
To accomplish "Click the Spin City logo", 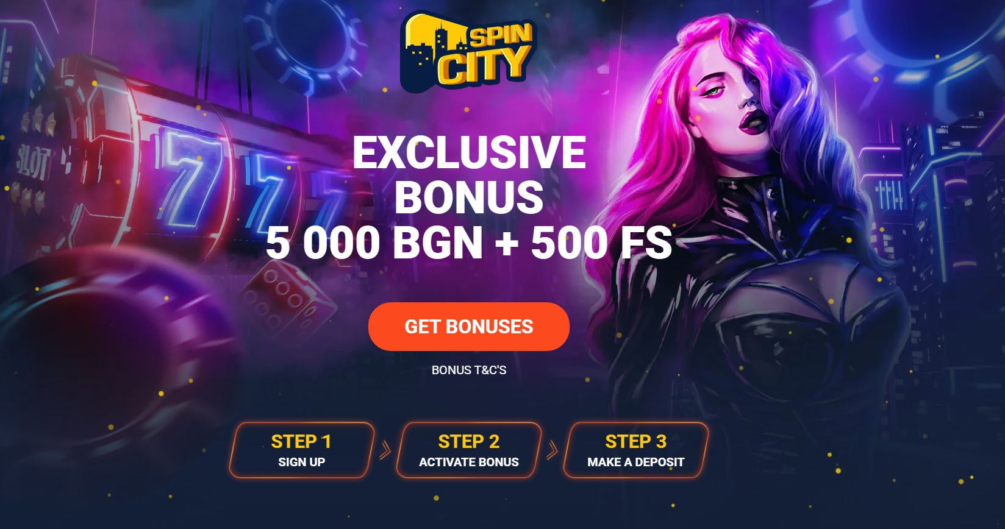I will tap(468, 52).
